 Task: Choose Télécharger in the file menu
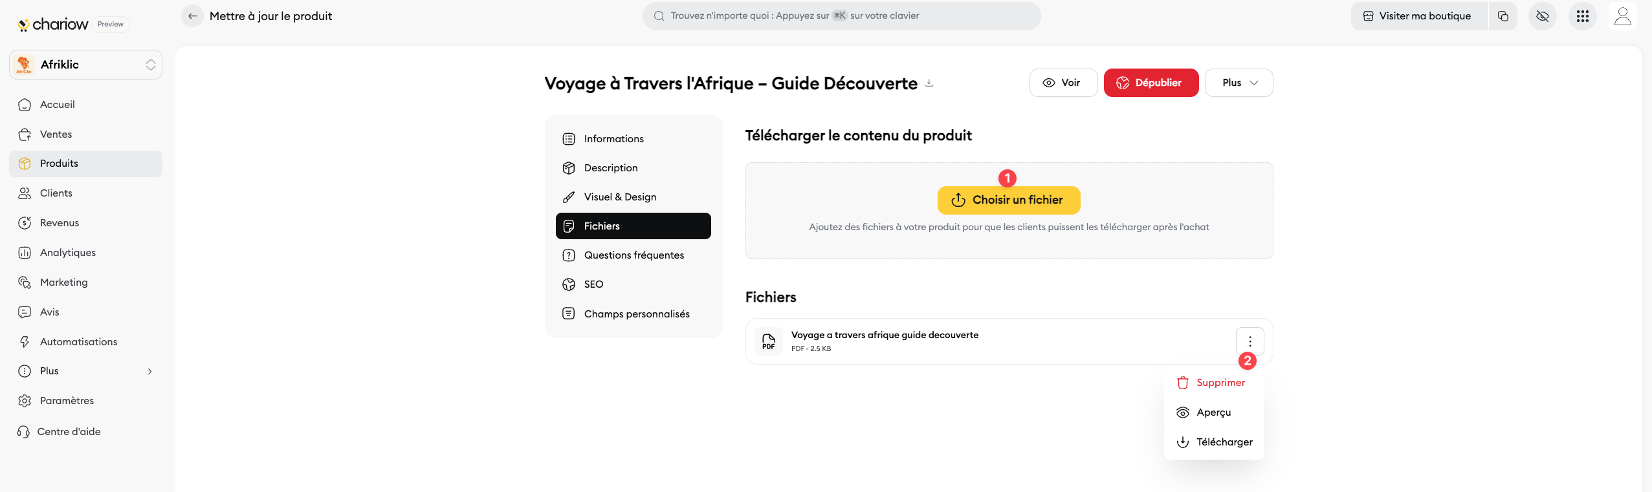click(x=1224, y=442)
